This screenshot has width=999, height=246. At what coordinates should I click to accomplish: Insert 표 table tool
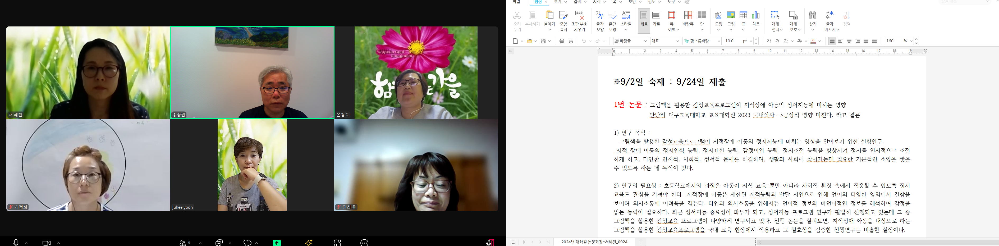point(743,21)
